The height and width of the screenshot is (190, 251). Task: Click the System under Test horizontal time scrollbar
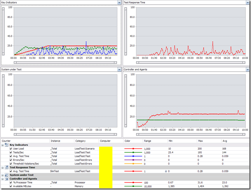65,134
